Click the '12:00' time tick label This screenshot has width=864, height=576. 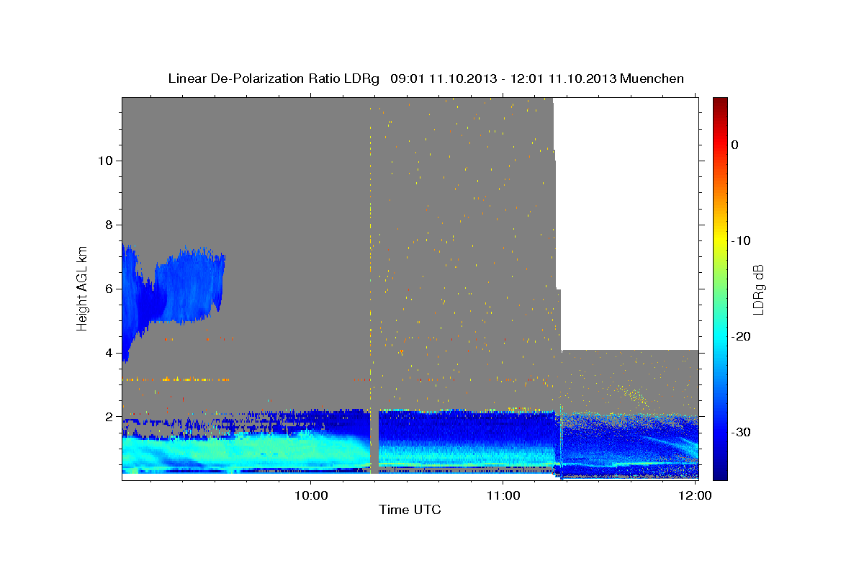click(x=696, y=495)
